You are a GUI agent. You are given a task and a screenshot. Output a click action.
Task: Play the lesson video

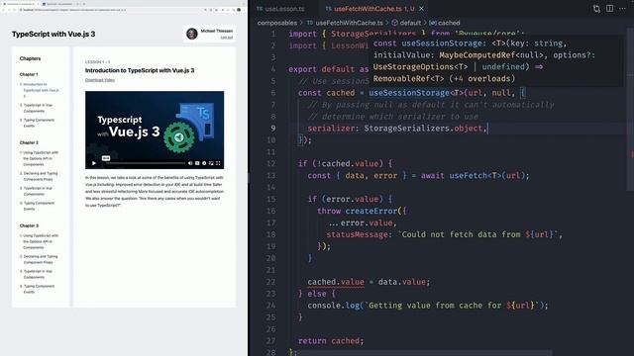[x=94, y=163]
